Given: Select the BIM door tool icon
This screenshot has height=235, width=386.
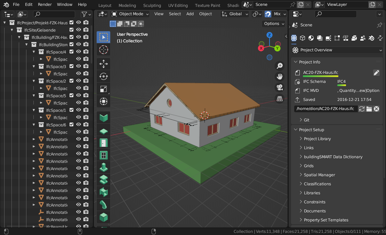Looking at the screenshot, I should (x=104, y=143).
